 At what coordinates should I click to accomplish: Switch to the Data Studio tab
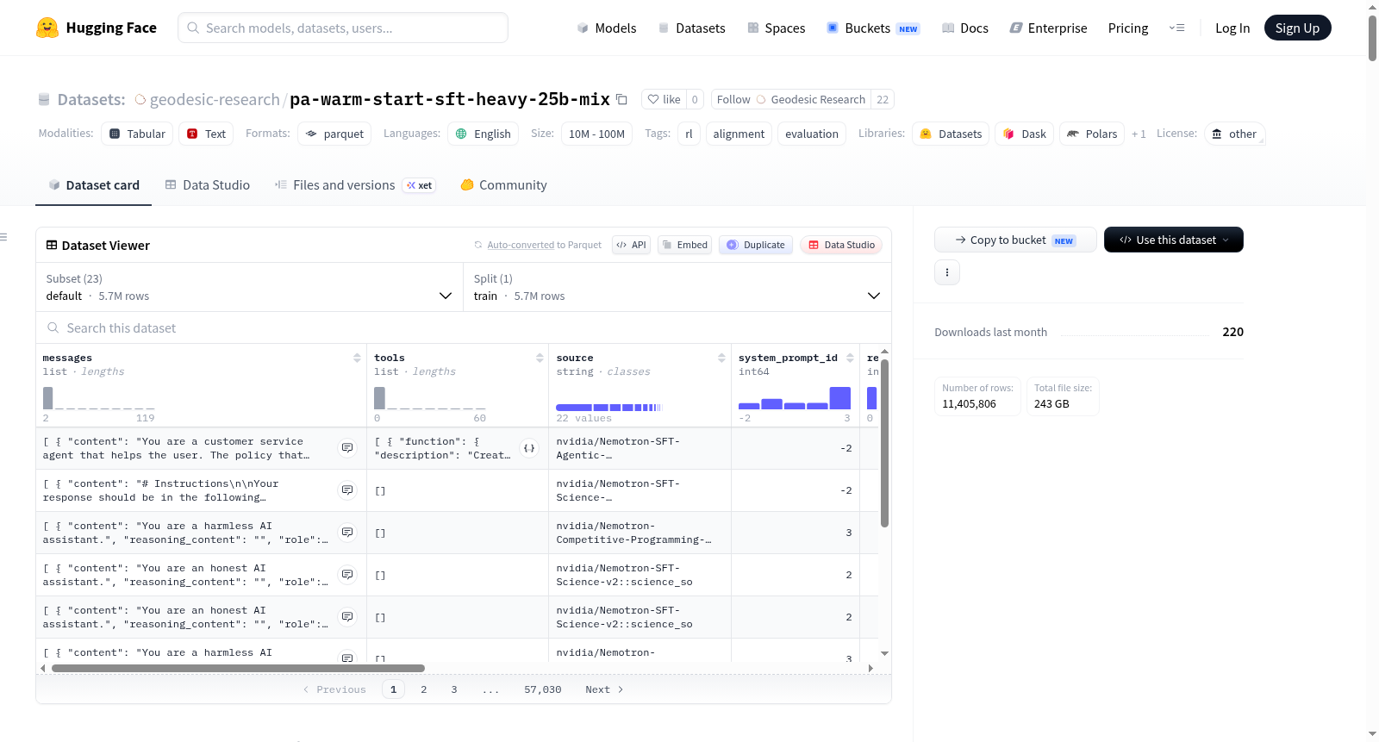click(x=208, y=185)
